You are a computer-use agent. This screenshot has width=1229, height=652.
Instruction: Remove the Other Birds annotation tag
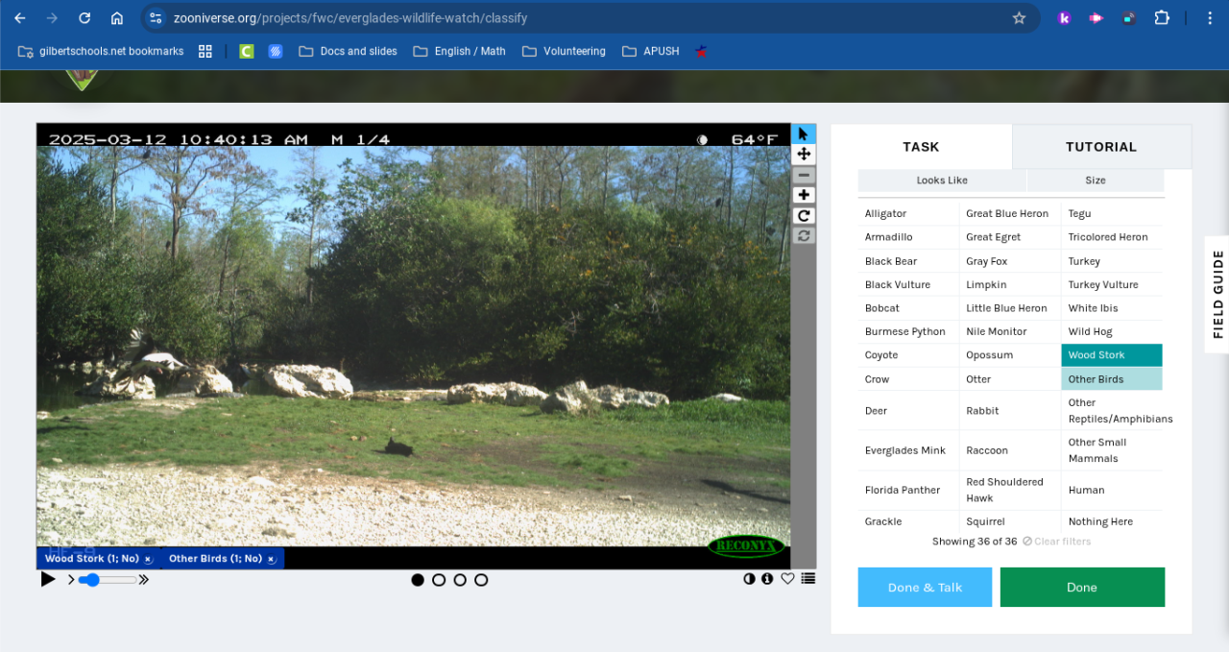pos(271,559)
